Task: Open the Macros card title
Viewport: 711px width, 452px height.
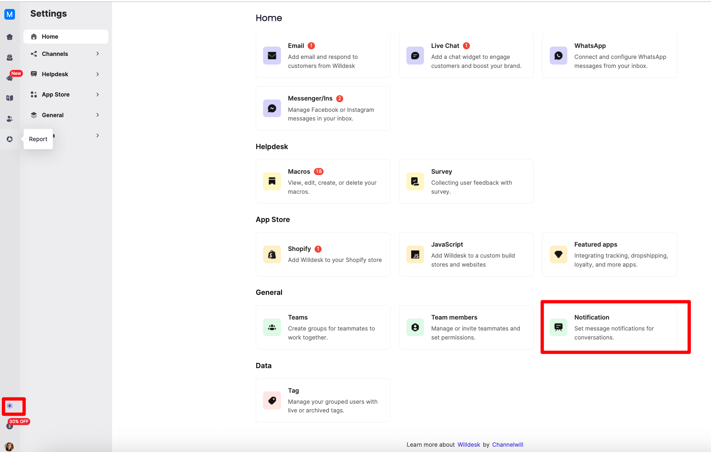Action: pyautogui.click(x=299, y=171)
